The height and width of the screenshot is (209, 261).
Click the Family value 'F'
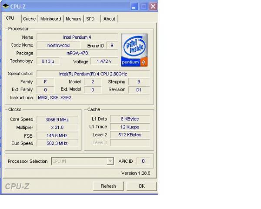[x=45, y=82]
